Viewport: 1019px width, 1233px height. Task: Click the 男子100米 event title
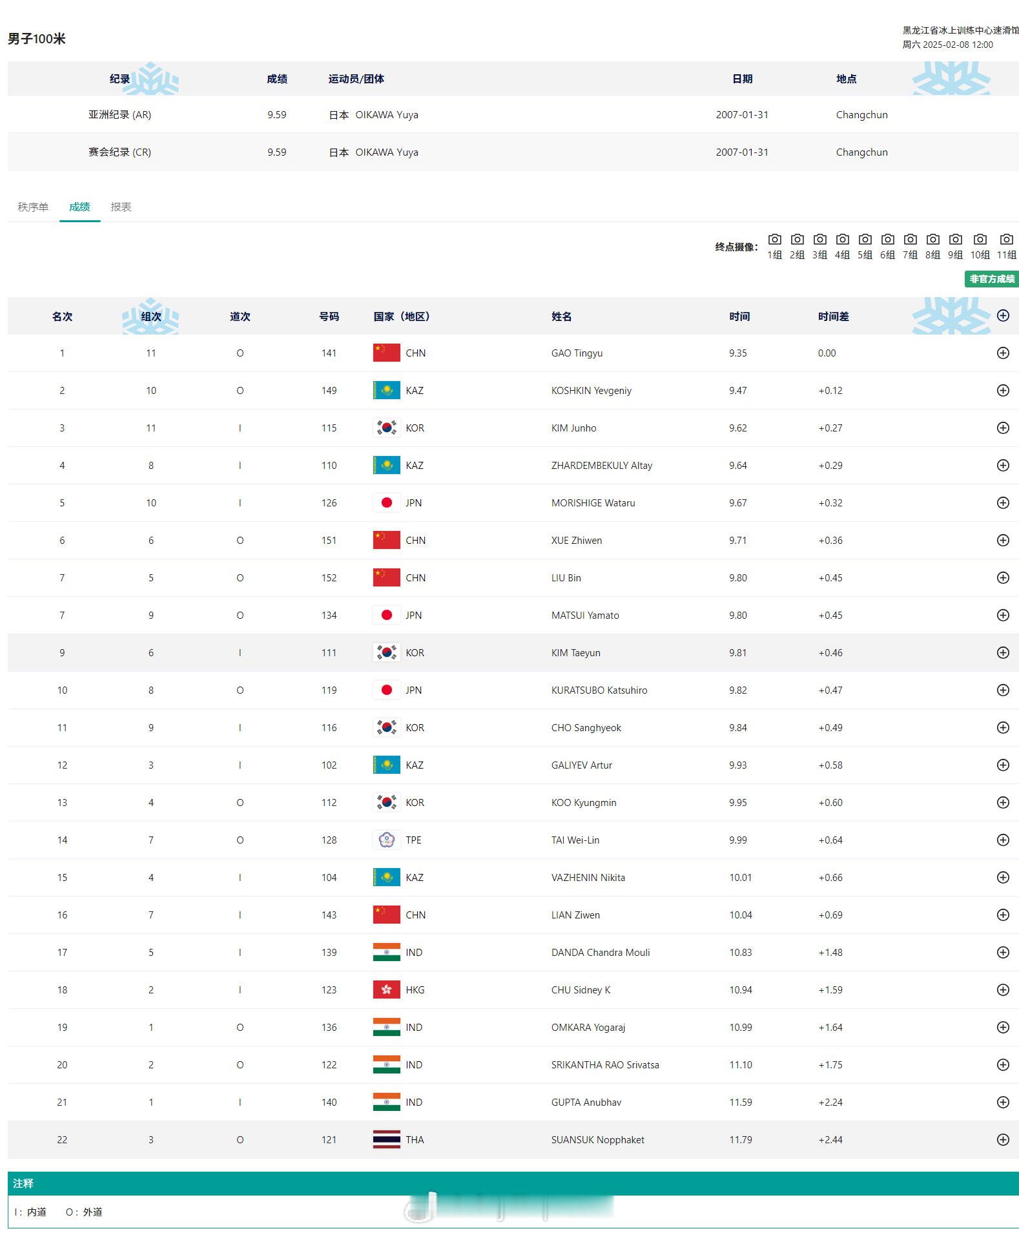(x=37, y=39)
